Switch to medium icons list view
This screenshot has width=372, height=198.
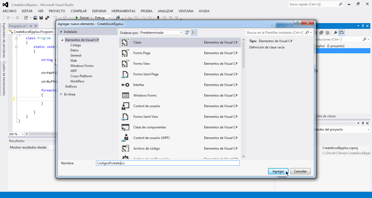194,33
